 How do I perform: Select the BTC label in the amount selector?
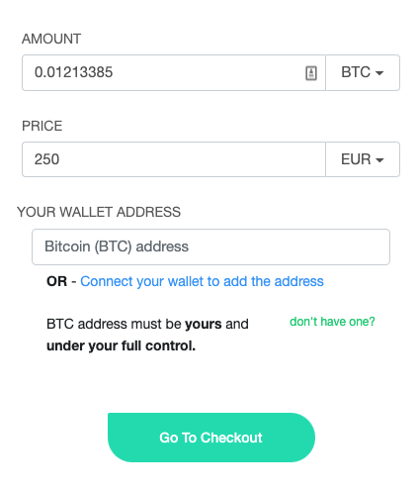356,72
